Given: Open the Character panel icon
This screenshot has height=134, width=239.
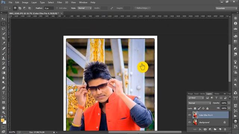Looking at the screenshot, I should [236, 80].
